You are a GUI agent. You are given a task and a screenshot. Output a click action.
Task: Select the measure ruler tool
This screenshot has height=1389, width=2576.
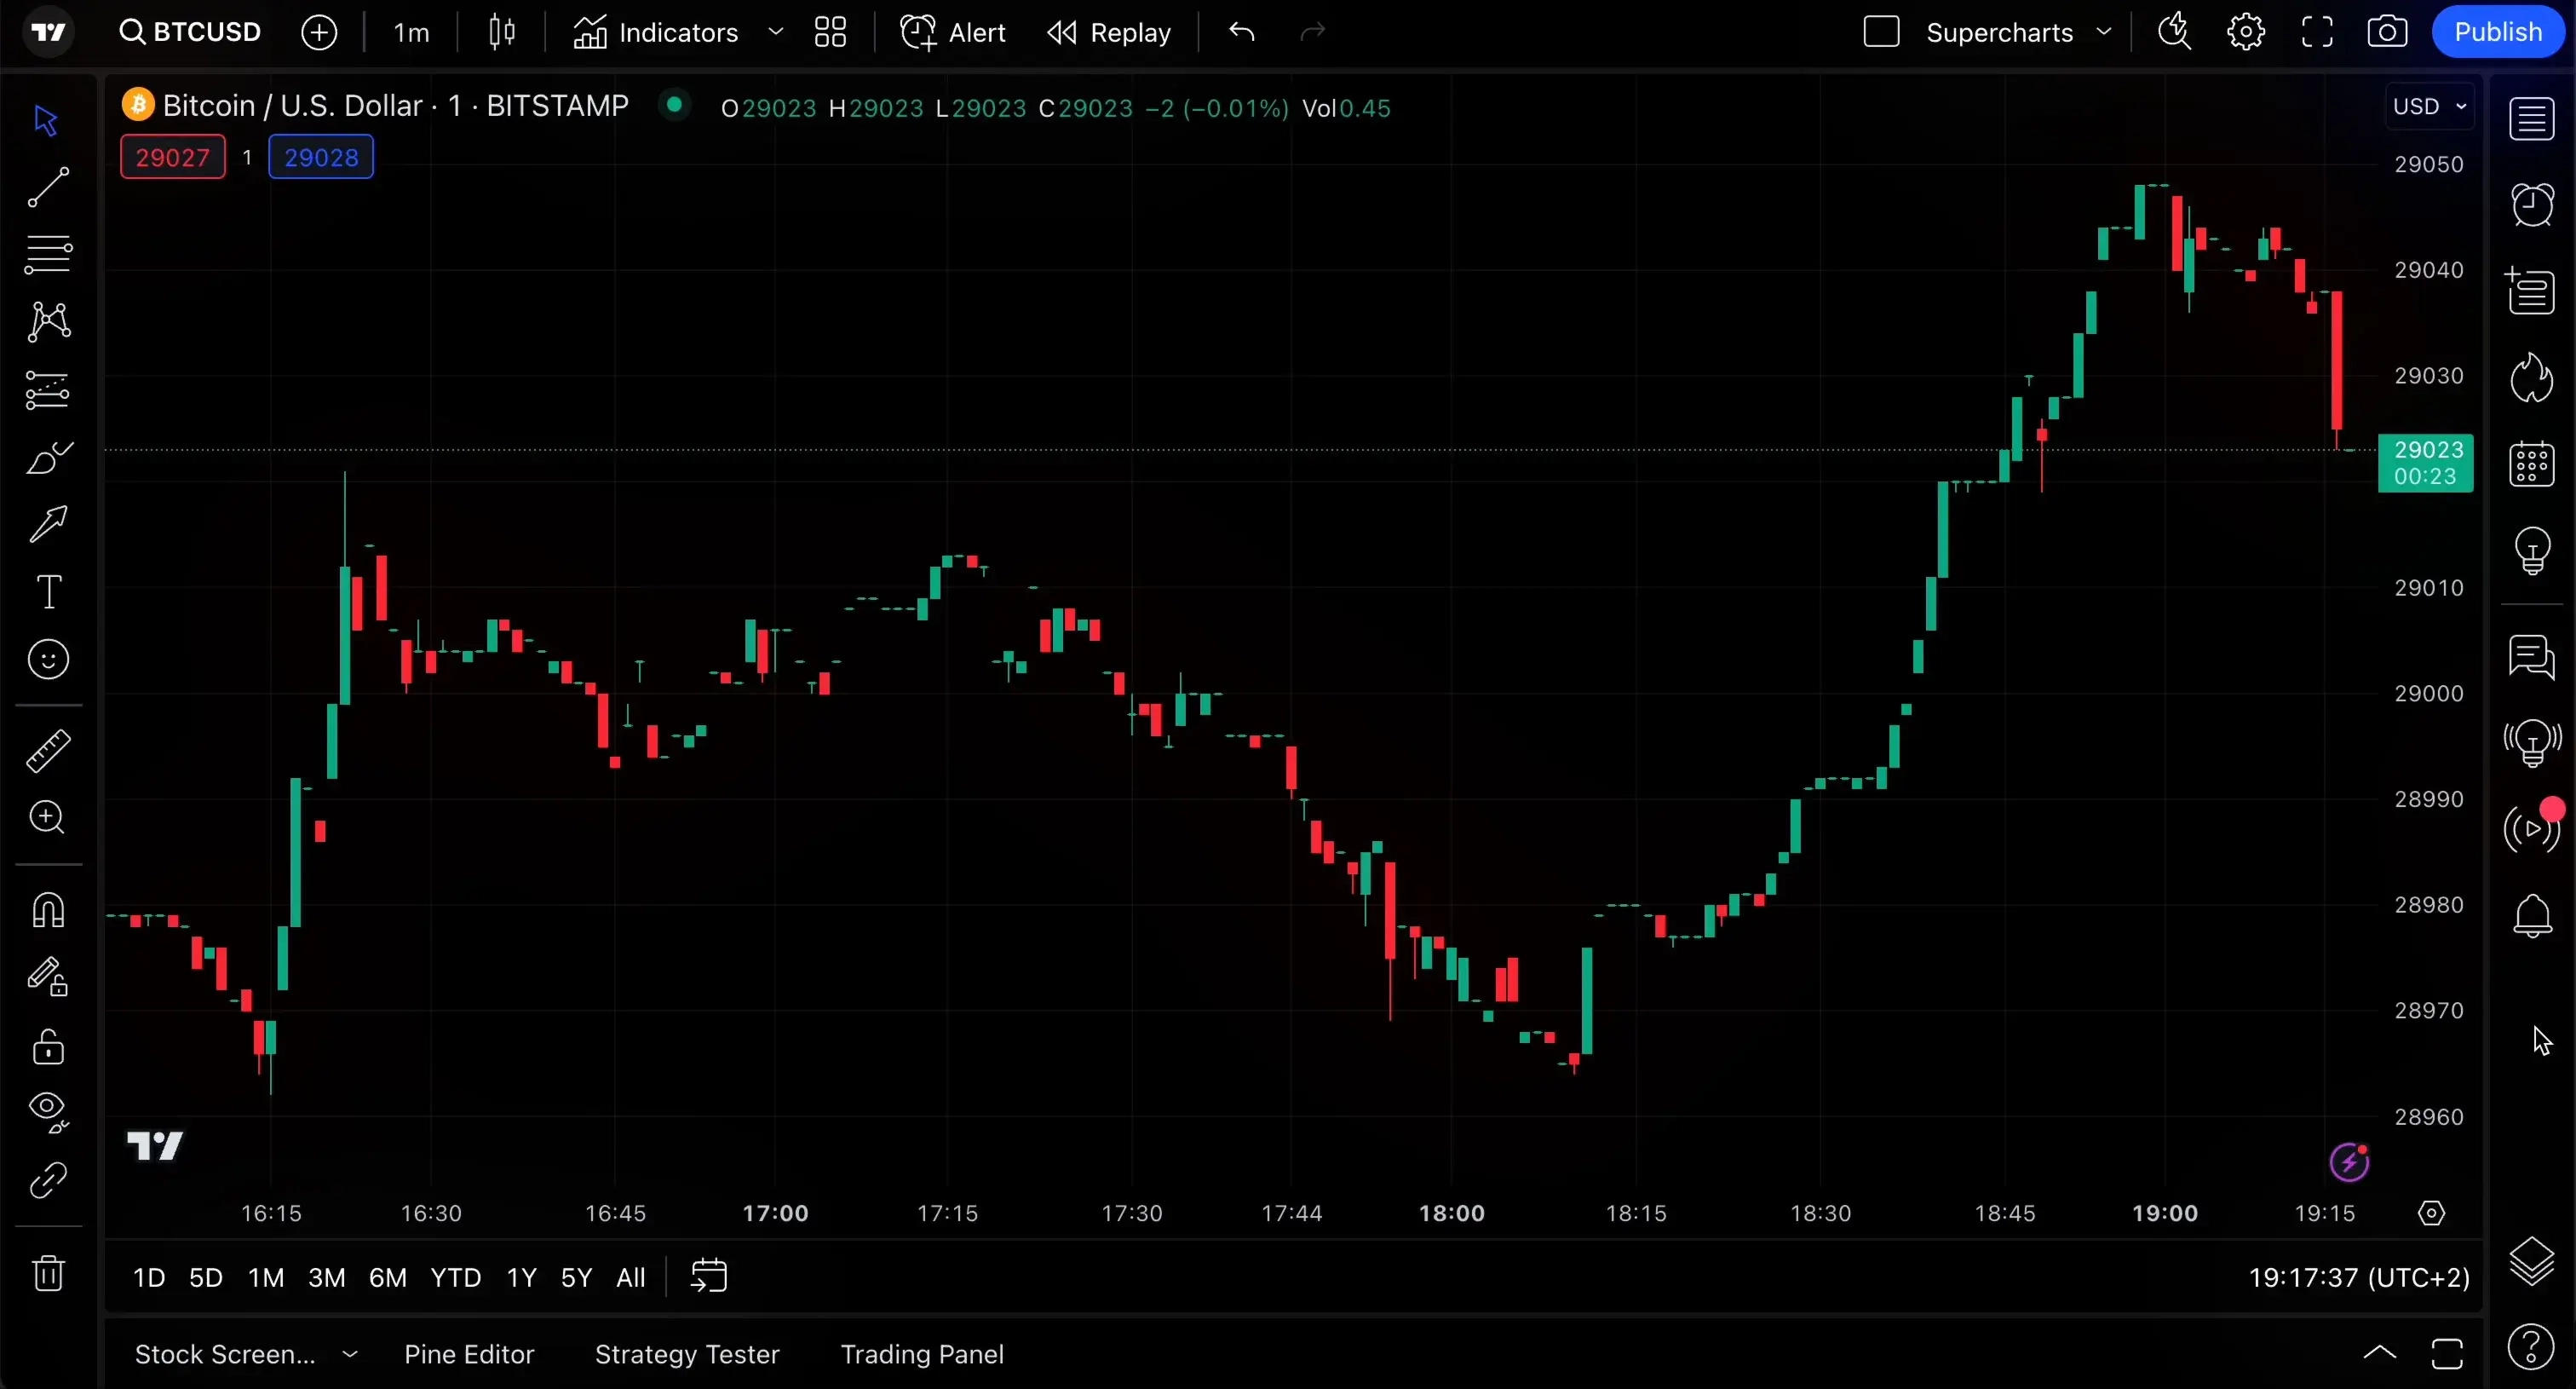tap(47, 751)
